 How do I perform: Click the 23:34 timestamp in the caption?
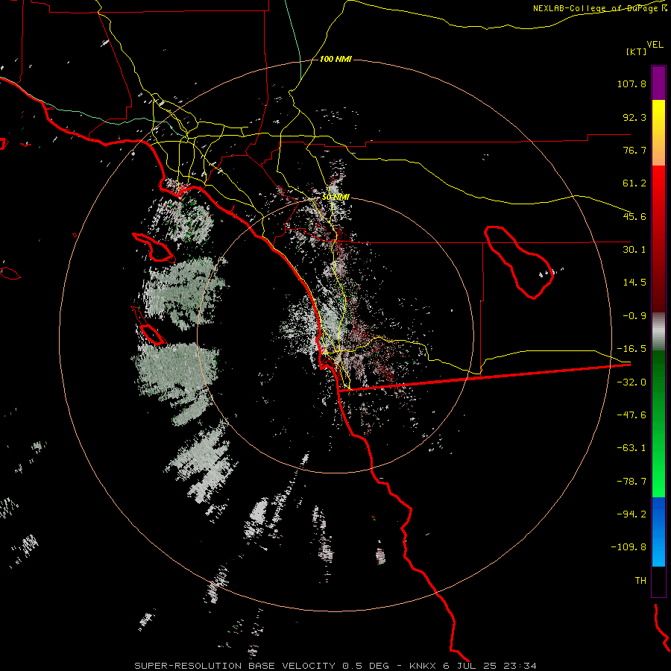pos(520,666)
